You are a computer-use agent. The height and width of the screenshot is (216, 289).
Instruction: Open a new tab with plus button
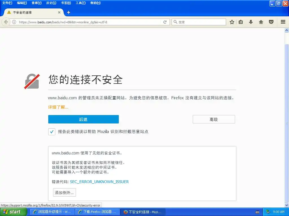[69, 12]
